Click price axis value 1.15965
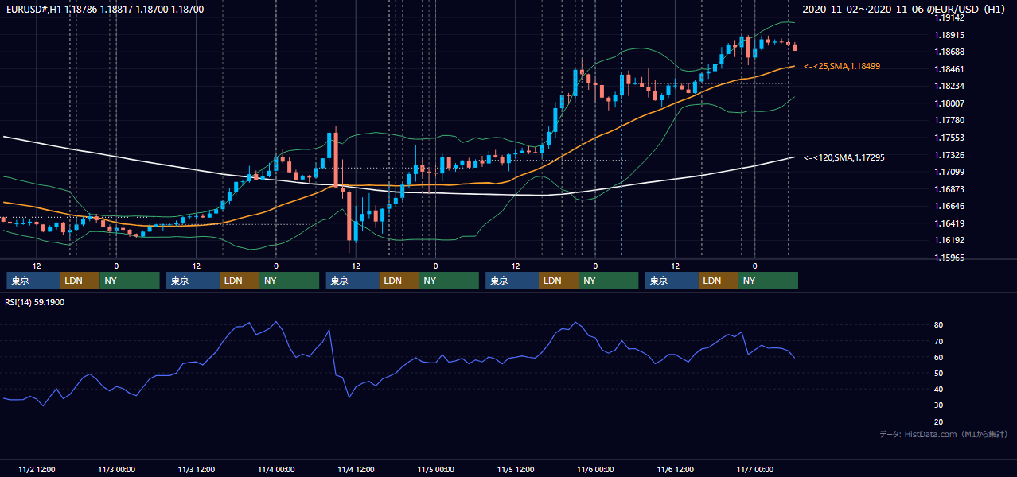 point(949,258)
